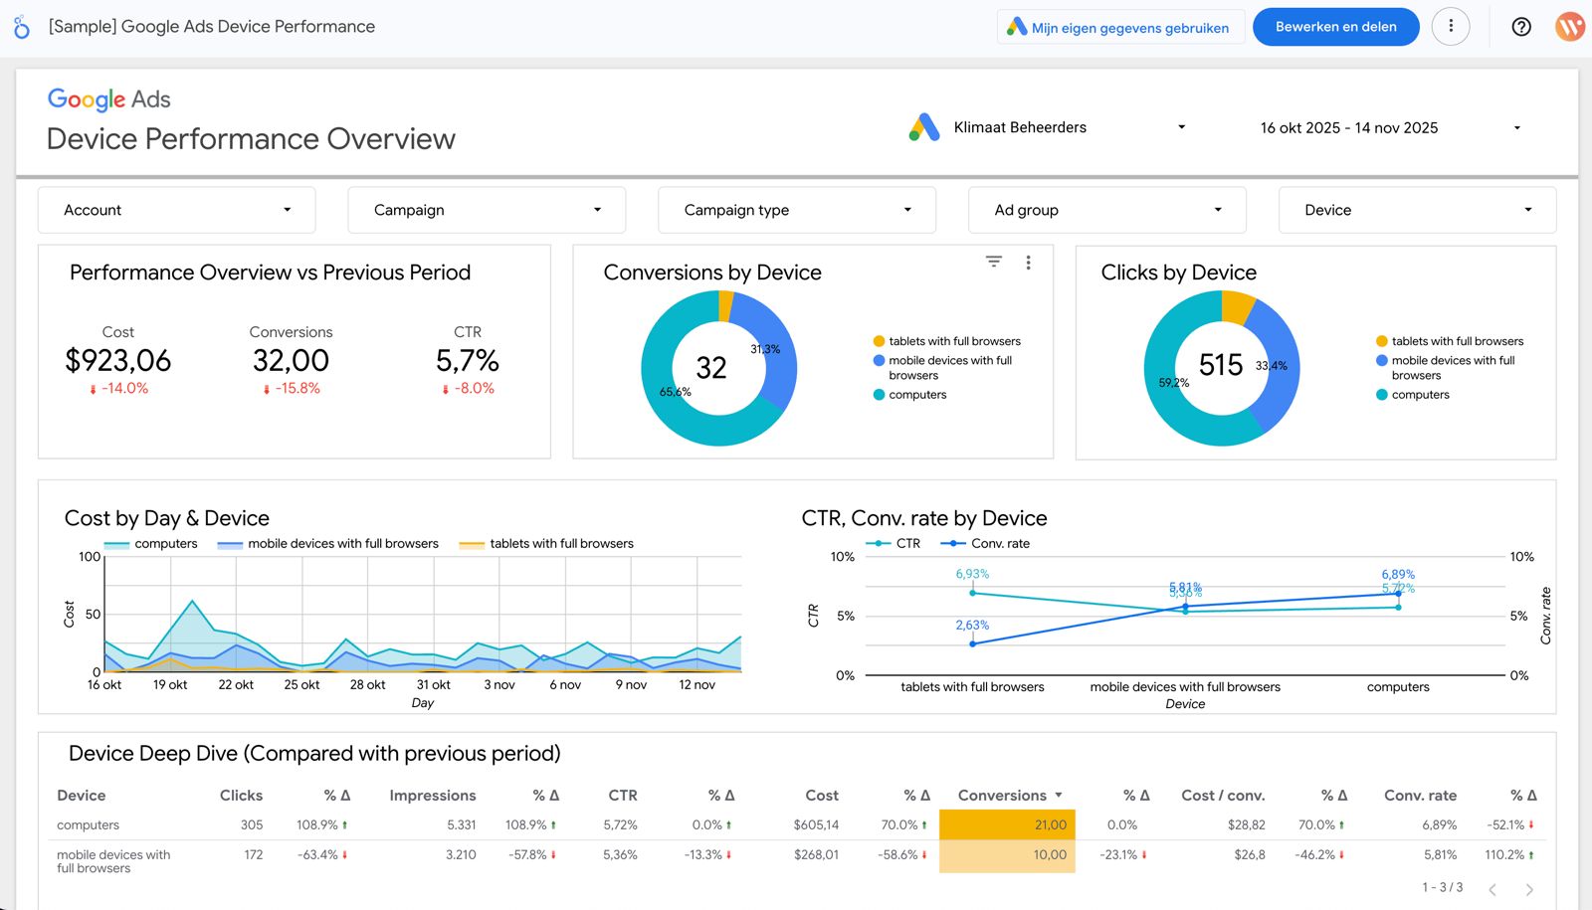Toggle computers in Clicks by Device legend
Image resolution: width=1592 pixels, height=910 pixels.
tap(1418, 394)
